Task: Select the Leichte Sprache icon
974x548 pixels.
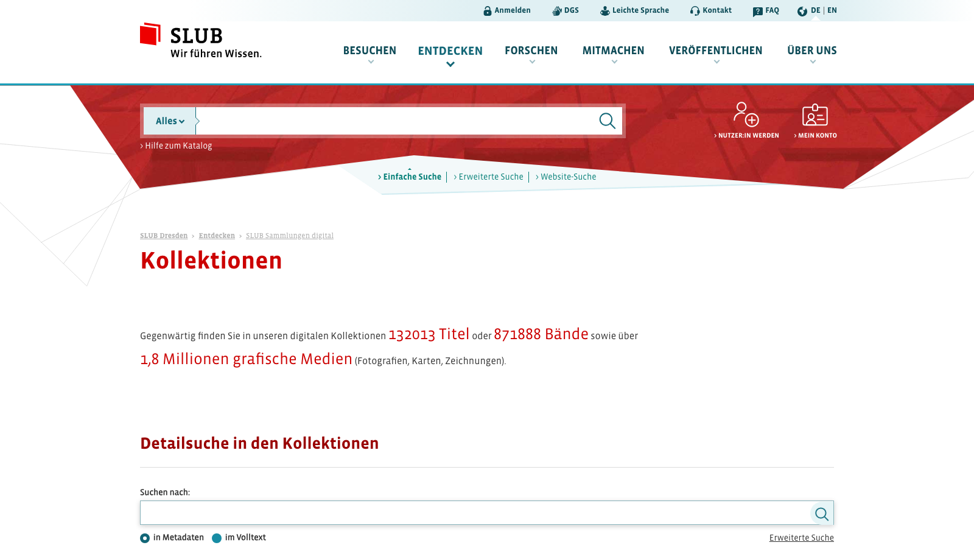Action: coord(604,10)
